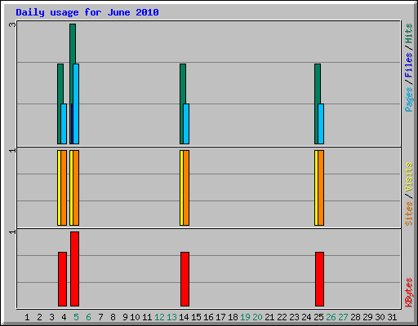The height and width of the screenshot is (326, 418).
Task: Click the cyan Pages bar for day 14
Action: [186, 124]
